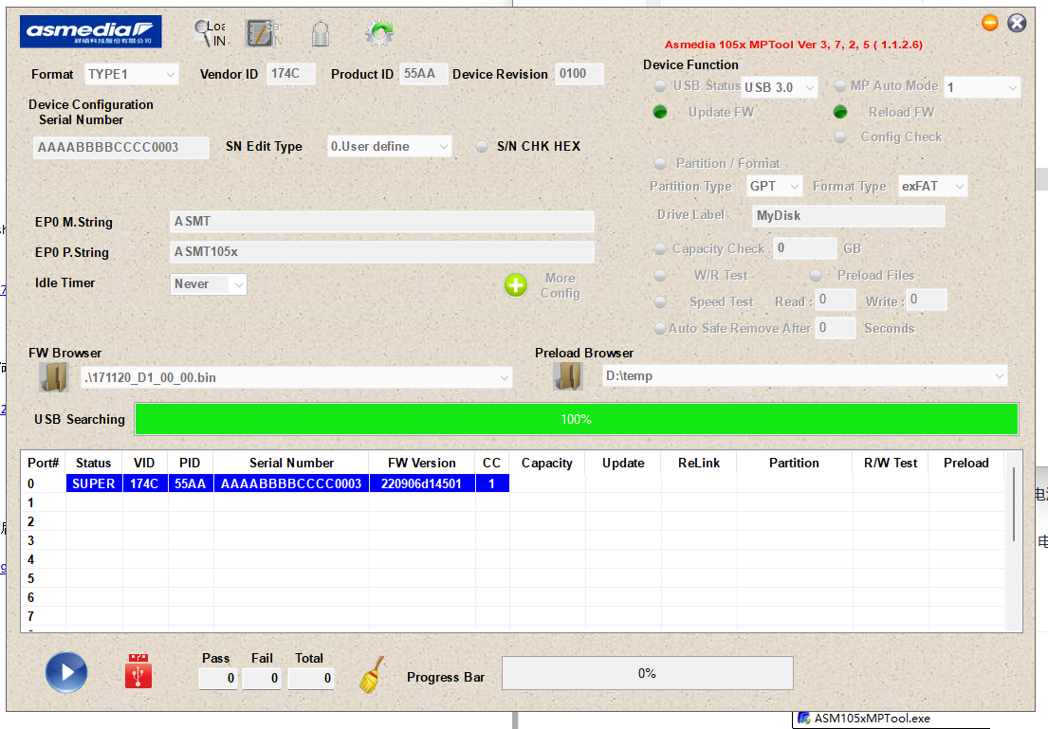1048x729 pixels.
Task: Click the Speed Test Write value field
Action: click(x=927, y=300)
